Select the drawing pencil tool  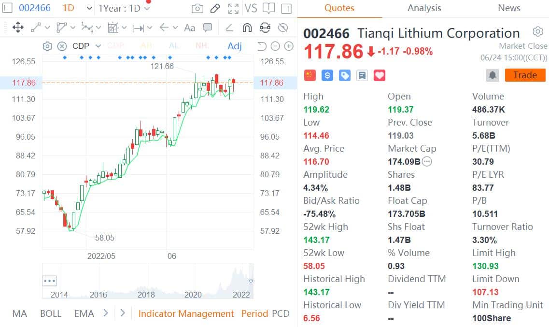click(214, 8)
